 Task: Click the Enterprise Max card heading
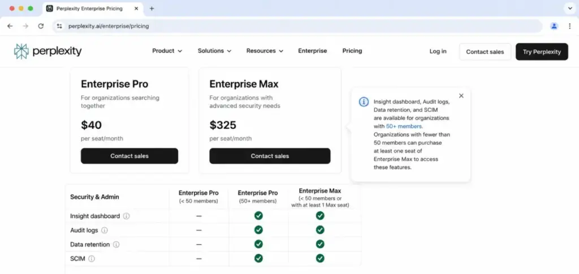tap(244, 84)
